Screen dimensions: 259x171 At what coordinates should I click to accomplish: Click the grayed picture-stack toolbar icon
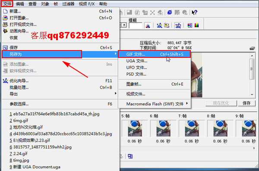[145, 13]
